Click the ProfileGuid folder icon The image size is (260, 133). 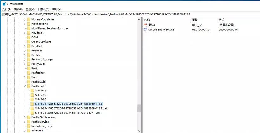point(29,82)
